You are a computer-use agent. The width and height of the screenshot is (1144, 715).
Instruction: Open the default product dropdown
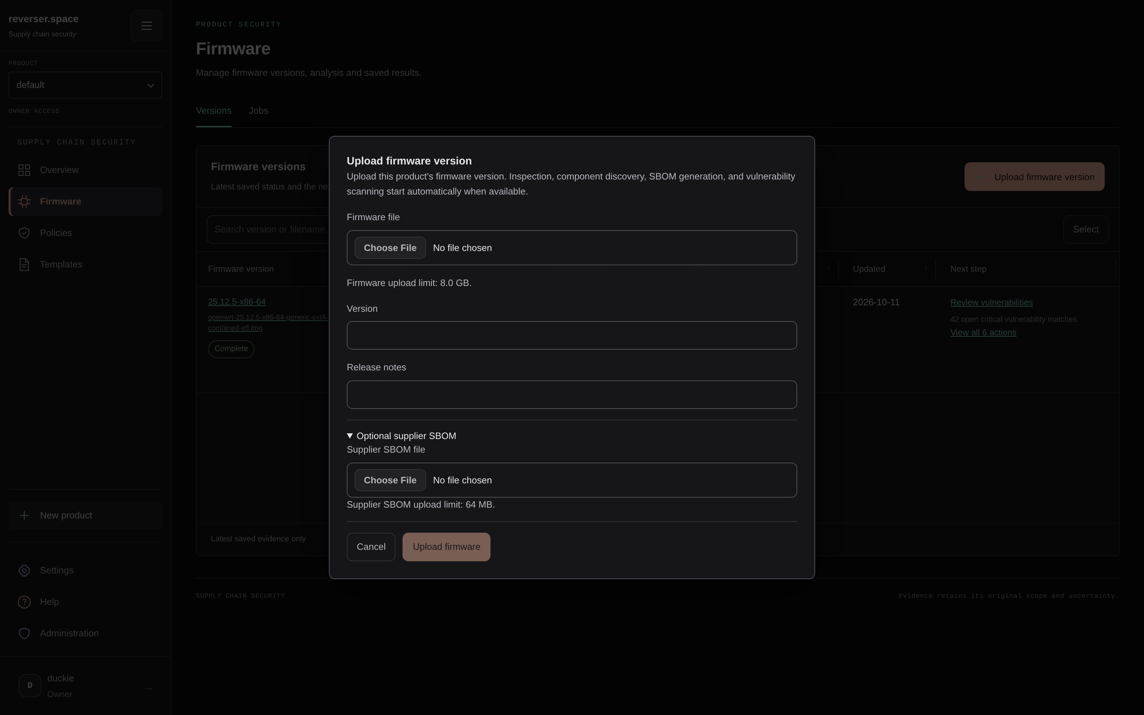[85, 85]
